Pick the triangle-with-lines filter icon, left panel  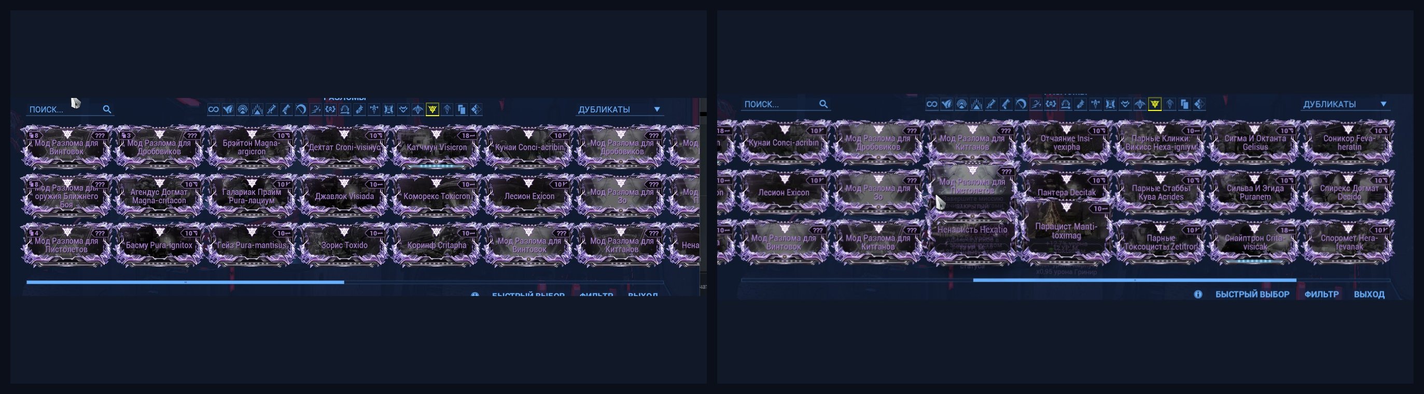tap(257, 109)
